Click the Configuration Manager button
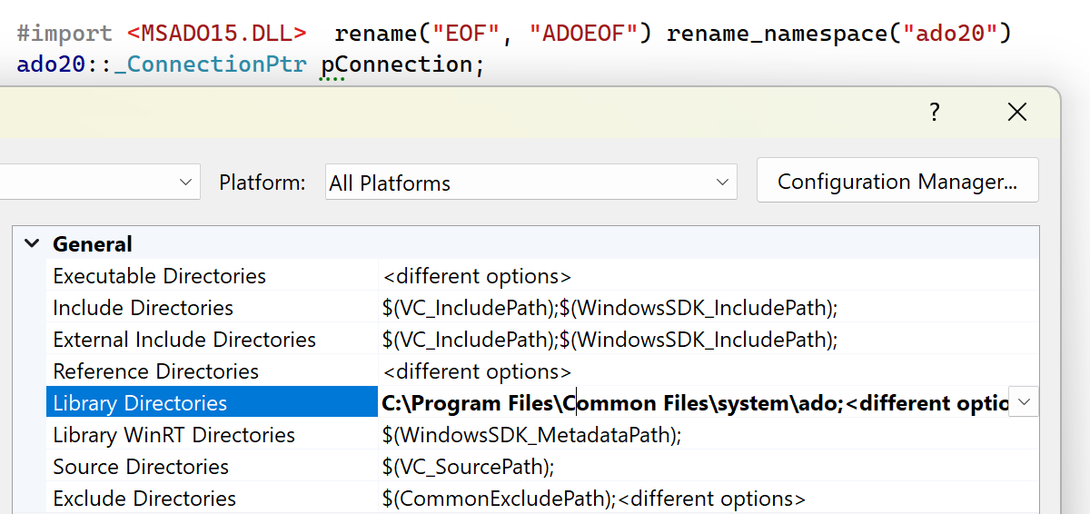The height and width of the screenshot is (514, 1090). coord(897,182)
